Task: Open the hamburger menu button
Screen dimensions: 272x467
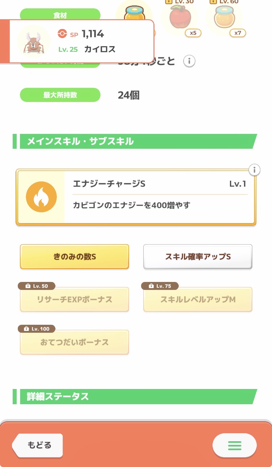Action: pyautogui.click(x=234, y=445)
